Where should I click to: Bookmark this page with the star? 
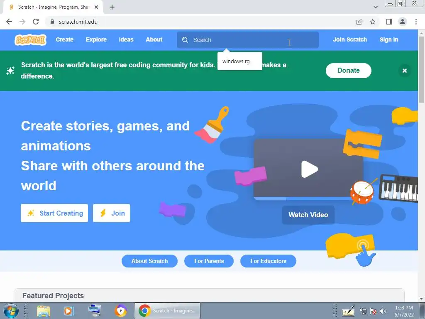point(373,22)
